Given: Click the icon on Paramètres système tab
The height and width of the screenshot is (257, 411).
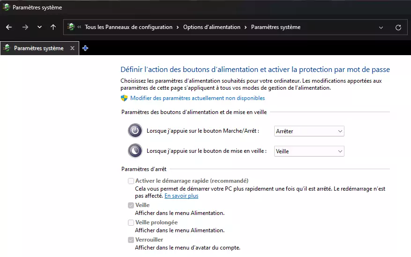Looking at the screenshot, I should [x=7, y=48].
